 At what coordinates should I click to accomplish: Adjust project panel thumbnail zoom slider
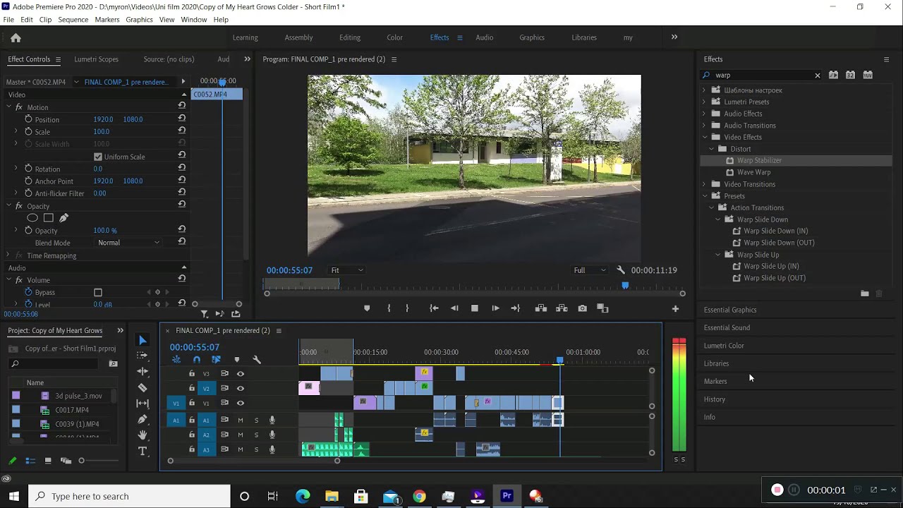pyautogui.click(x=81, y=461)
